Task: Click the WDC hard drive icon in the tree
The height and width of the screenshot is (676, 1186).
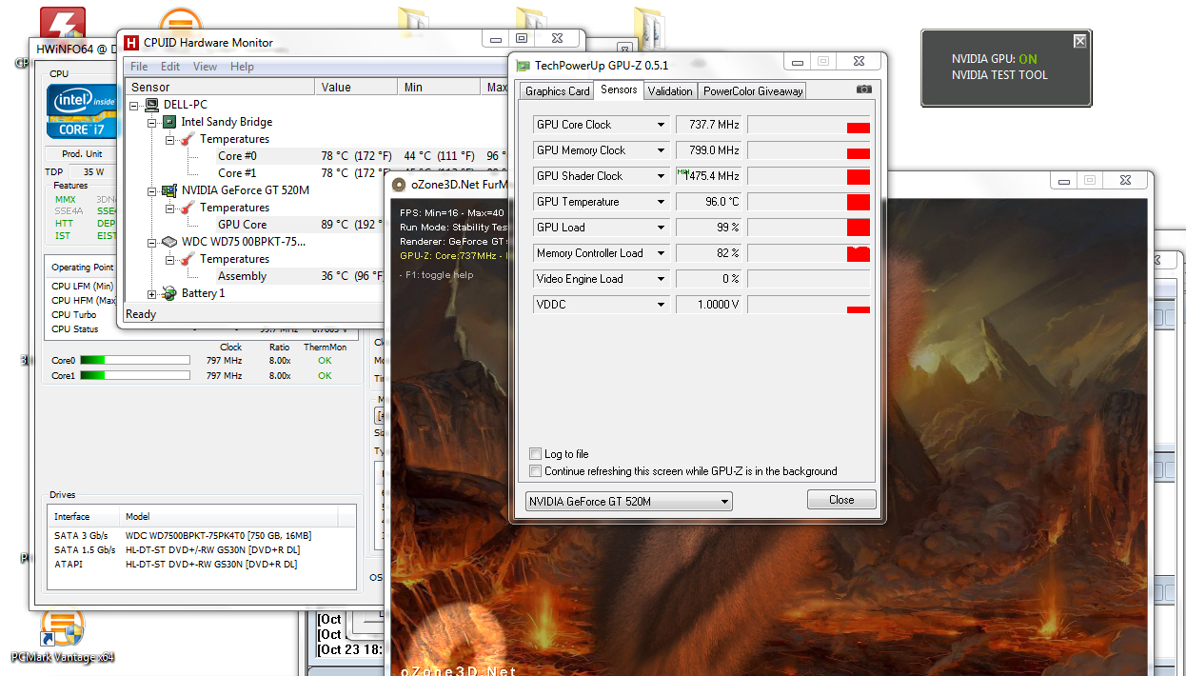Action: tap(169, 242)
